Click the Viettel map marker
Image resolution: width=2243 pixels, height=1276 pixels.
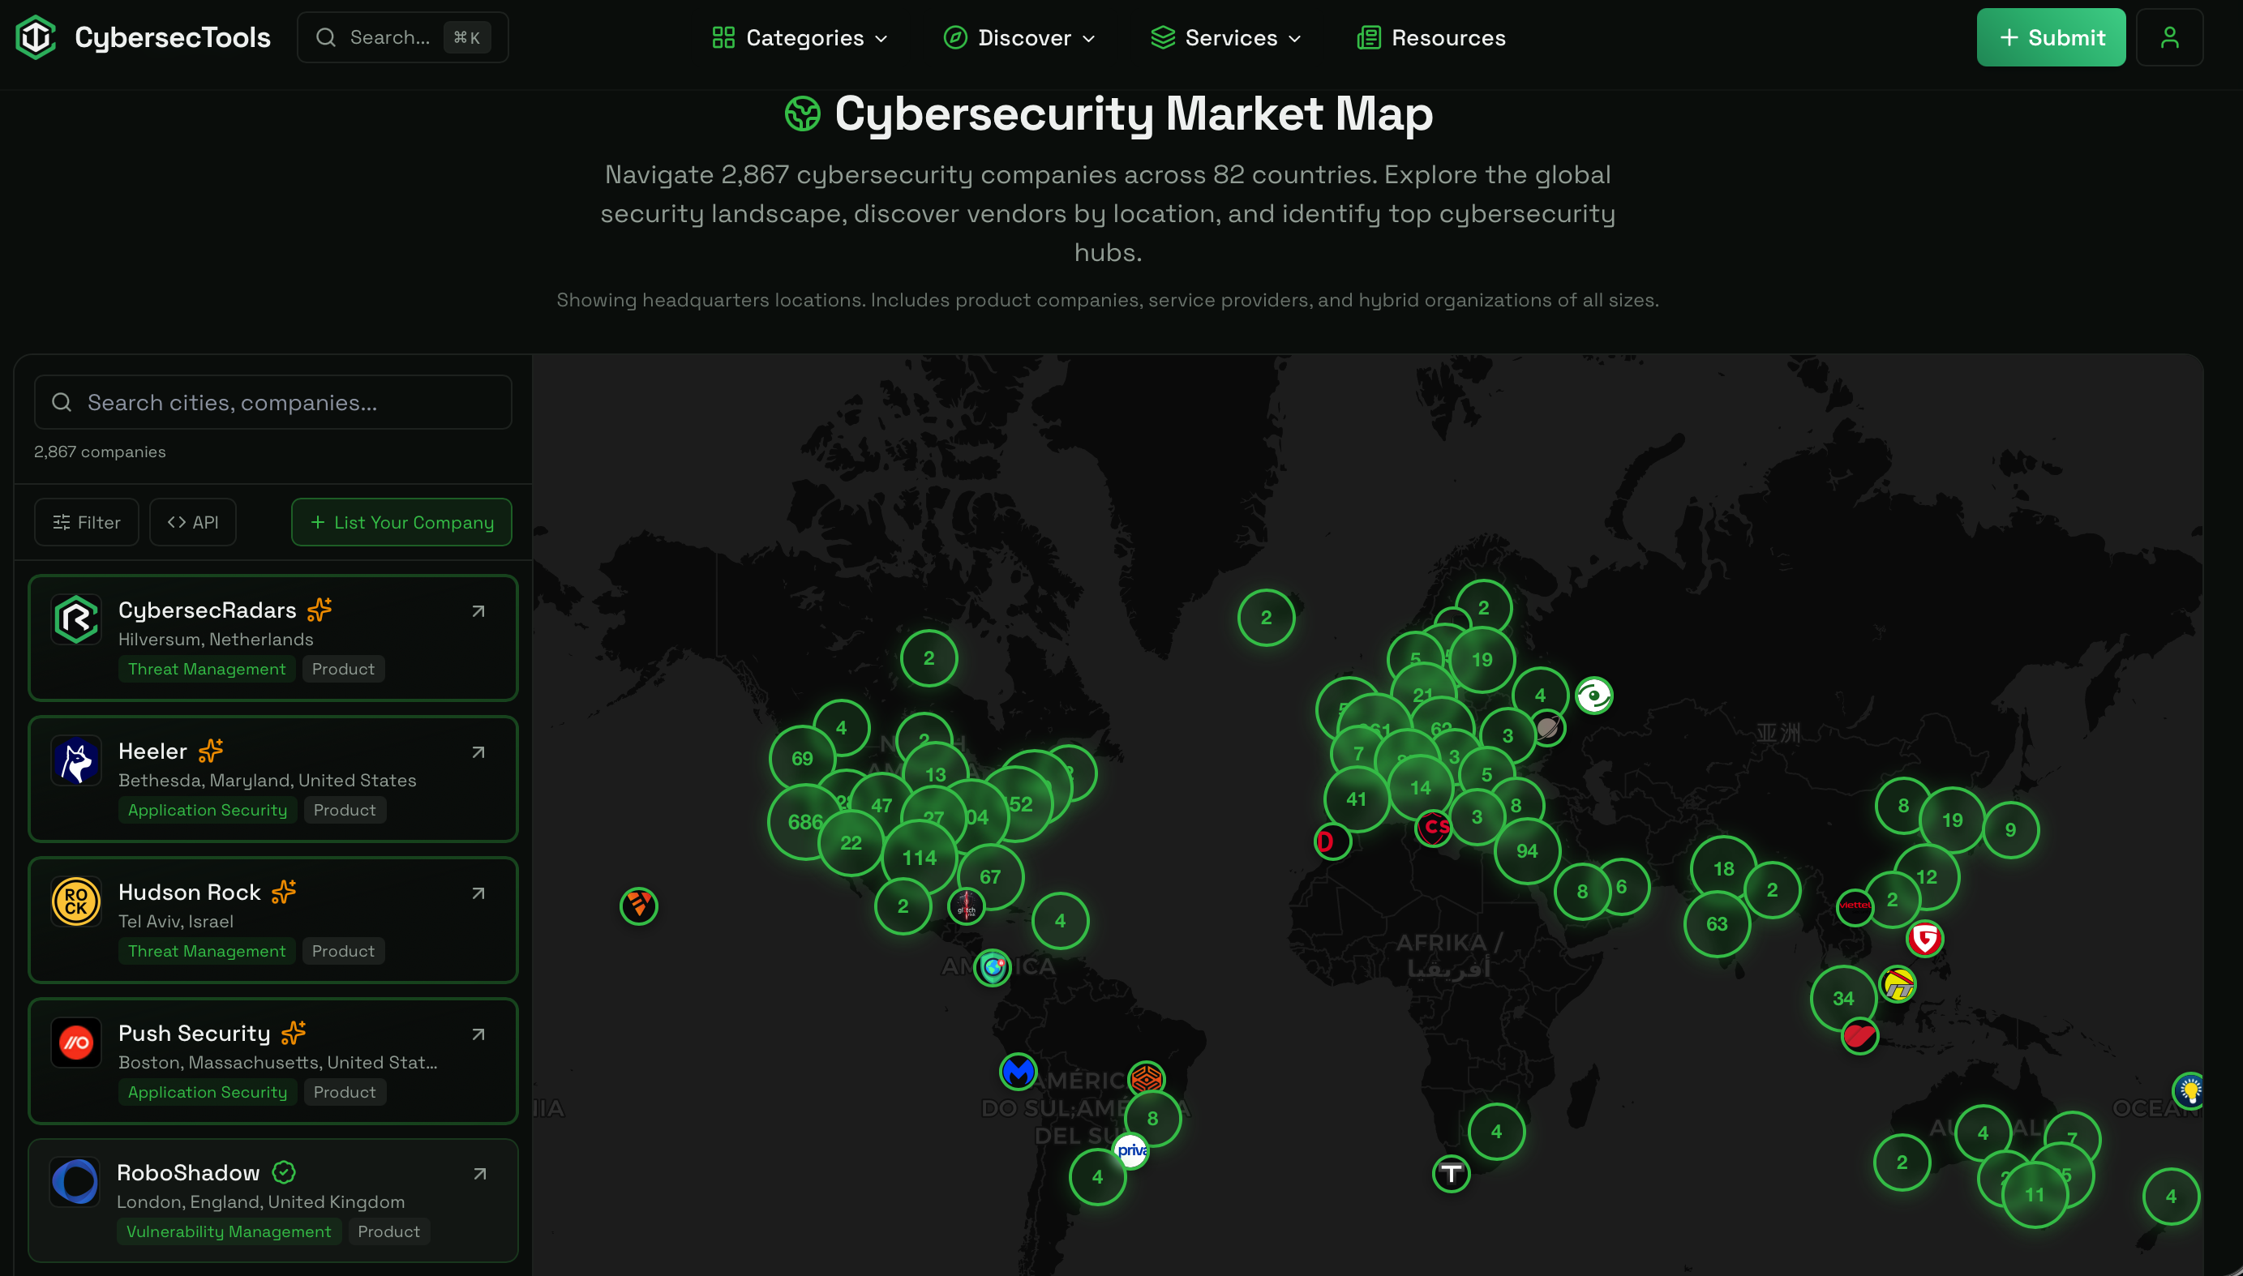pos(1855,906)
